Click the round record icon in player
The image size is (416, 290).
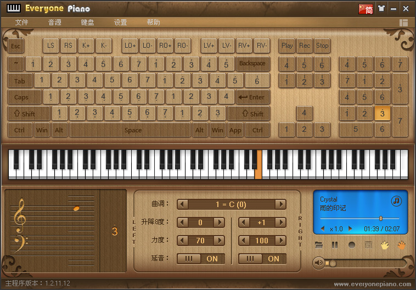coord(352,245)
